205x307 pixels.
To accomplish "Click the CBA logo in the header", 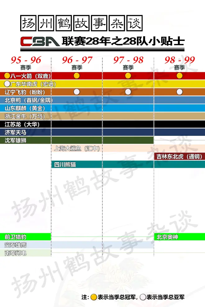I will (x=40, y=41).
